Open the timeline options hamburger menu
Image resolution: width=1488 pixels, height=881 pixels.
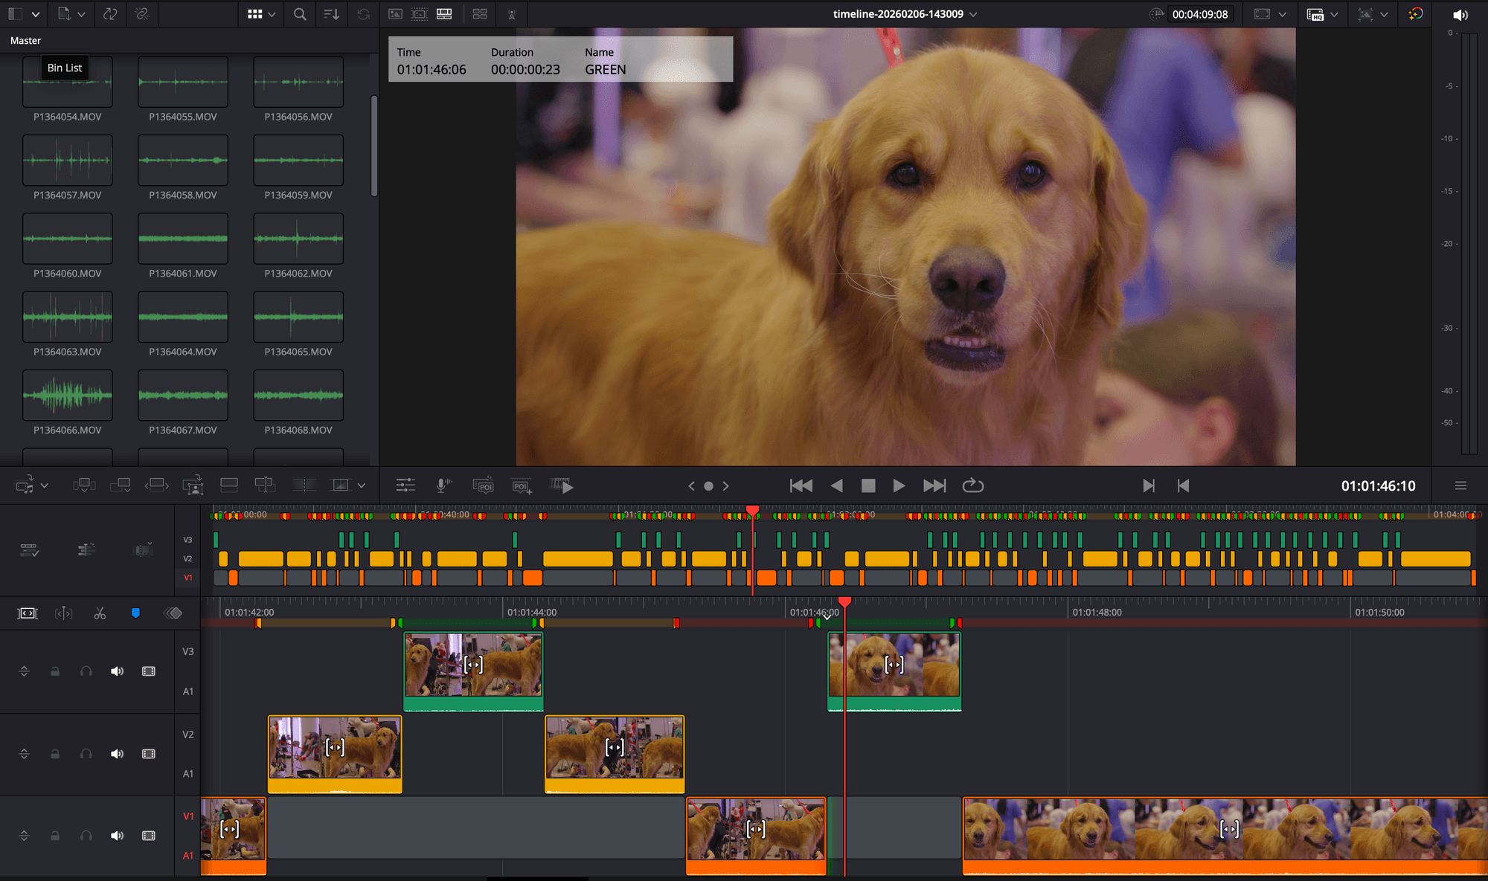pos(1460,485)
